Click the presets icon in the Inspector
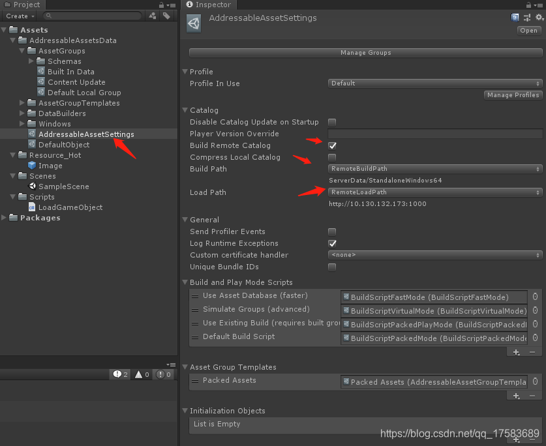The height and width of the screenshot is (446, 546). tap(526, 17)
